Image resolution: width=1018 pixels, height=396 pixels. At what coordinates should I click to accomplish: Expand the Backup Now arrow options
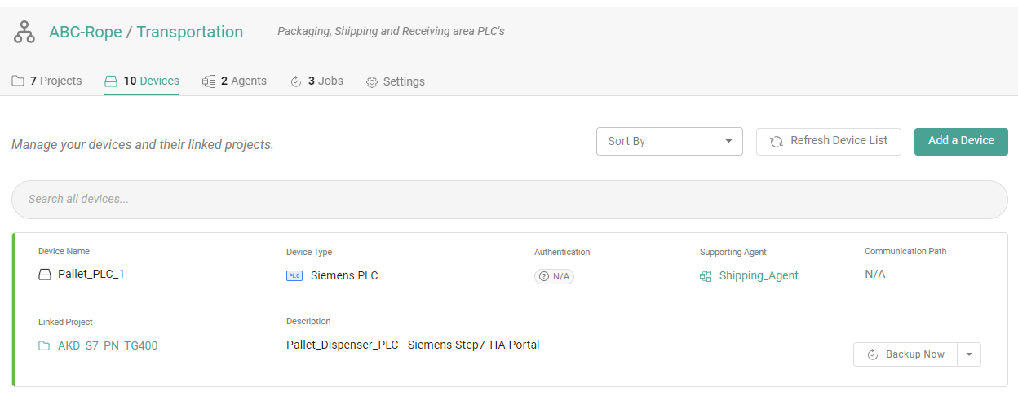969,354
